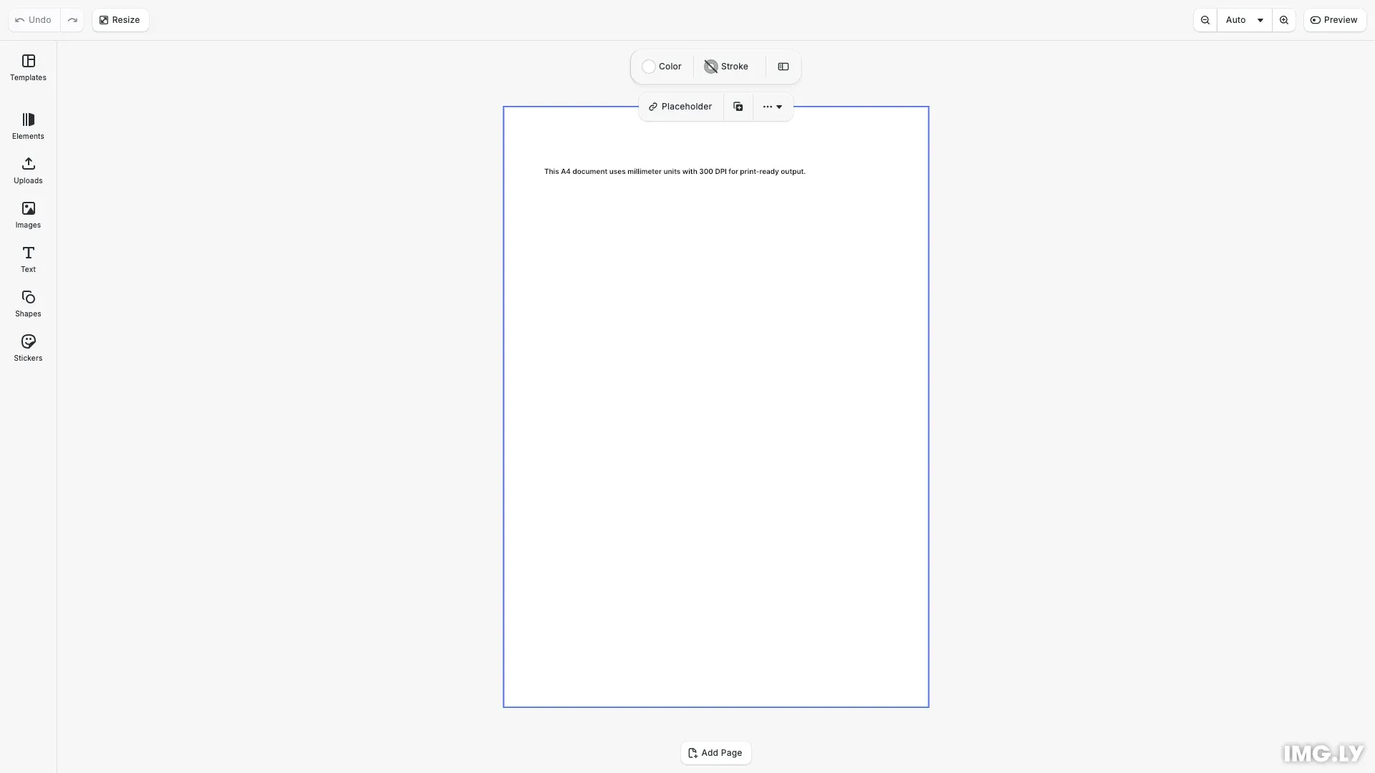Toggle Preview mode
Image resolution: width=1375 pixels, height=773 pixels.
(1335, 19)
